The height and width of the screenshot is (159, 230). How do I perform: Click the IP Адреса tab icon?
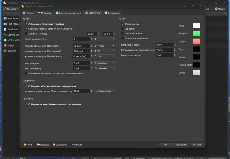[x=39, y=13]
